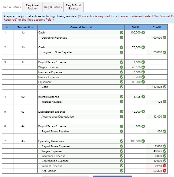The height and width of the screenshot is (177, 174).
Task: Click green check next to Equipment debit 80,000
Action: coord(143,82)
